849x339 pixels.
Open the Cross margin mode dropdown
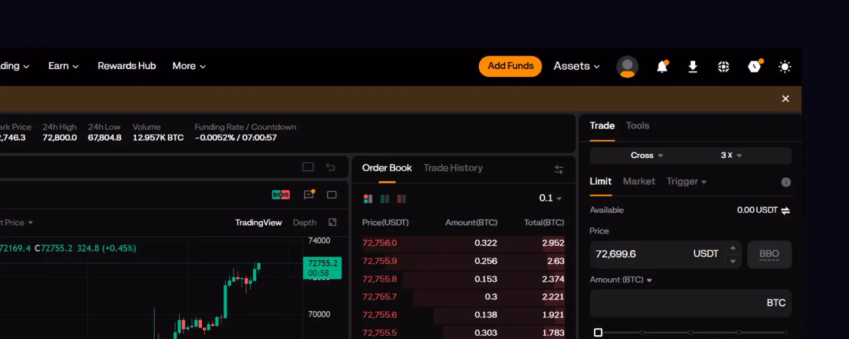(x=647, y=155)
